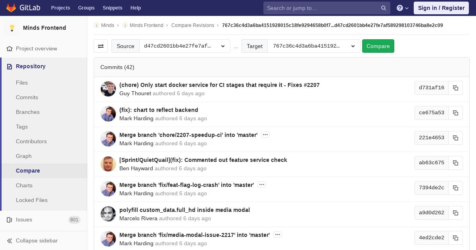Open the Target revision dropdown
This screenshot has width=476, height=250.
coord(314,46)
